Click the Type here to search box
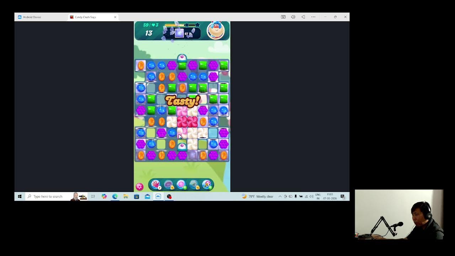455x256 pixels. (x=57, y=196)
